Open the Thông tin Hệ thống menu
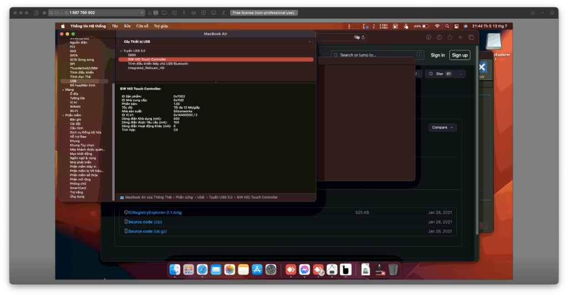Screen dimensions: 568x296 click(88, 26)
